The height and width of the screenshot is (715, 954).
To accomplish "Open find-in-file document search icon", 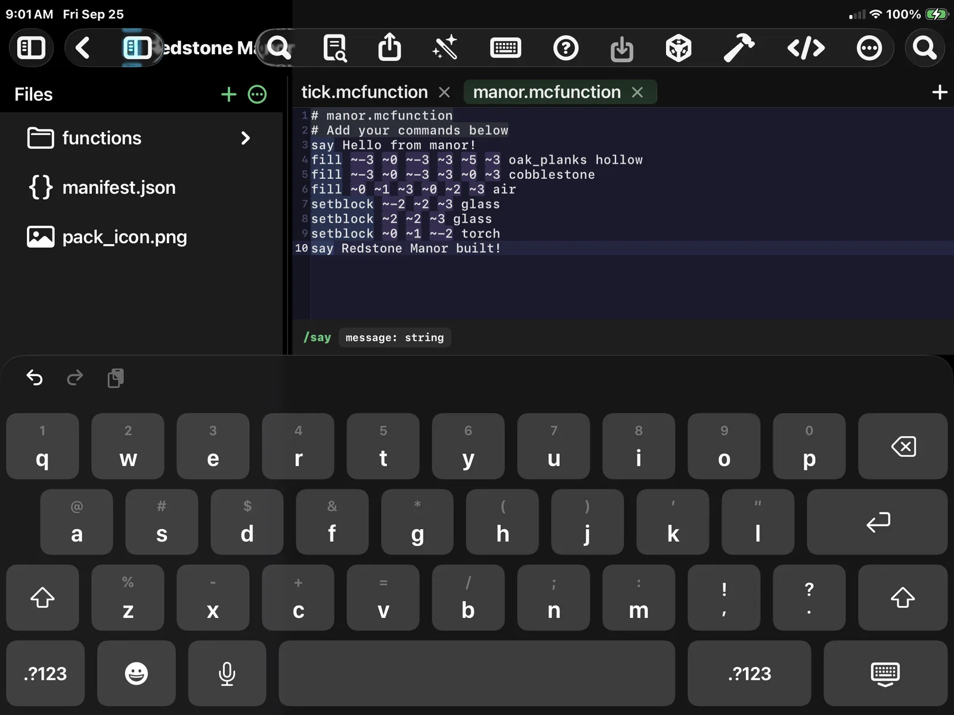I will tap(334, 48).
